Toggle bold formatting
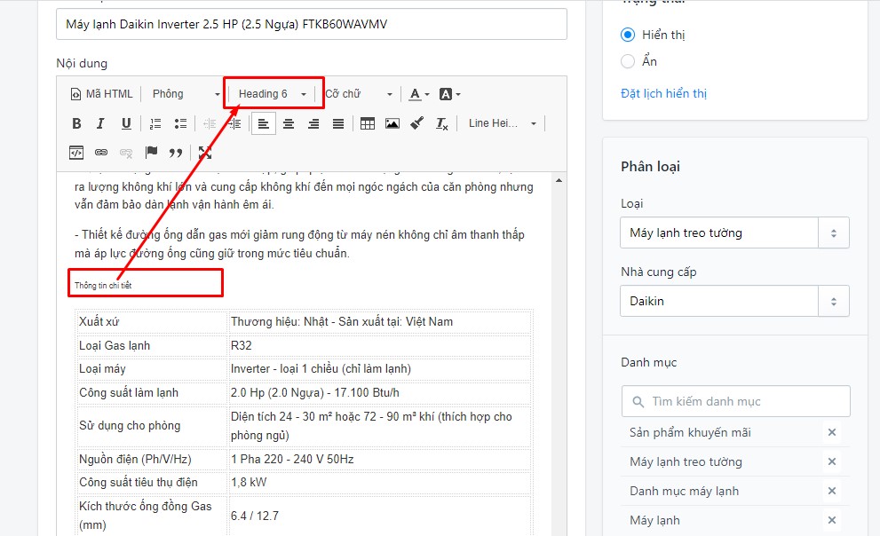Viewport: 880px width, 536px height. point(77,123)
